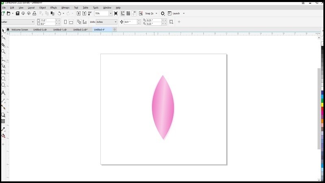The height and width of the screenshot is (183, 325).
Task: Click the page width input field
Action: point(47,20)
